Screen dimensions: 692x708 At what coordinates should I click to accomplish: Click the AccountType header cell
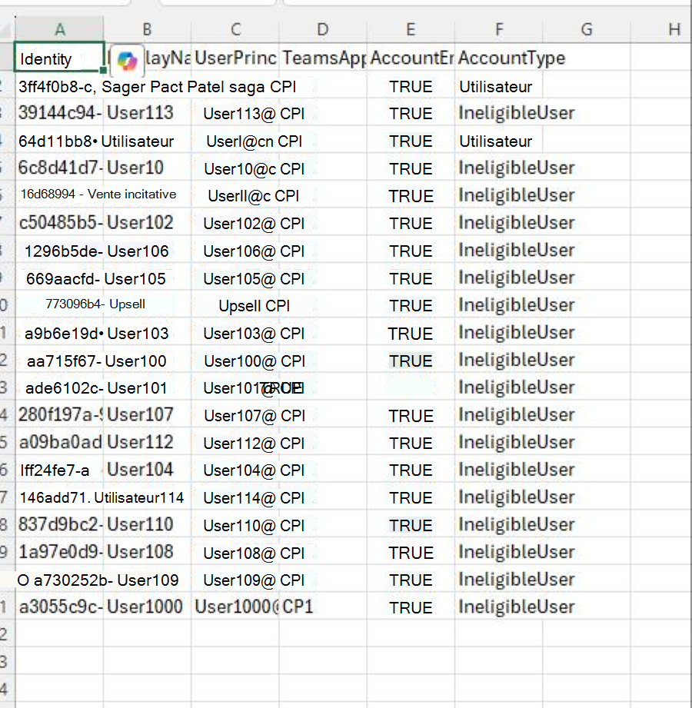click(512, 58)
